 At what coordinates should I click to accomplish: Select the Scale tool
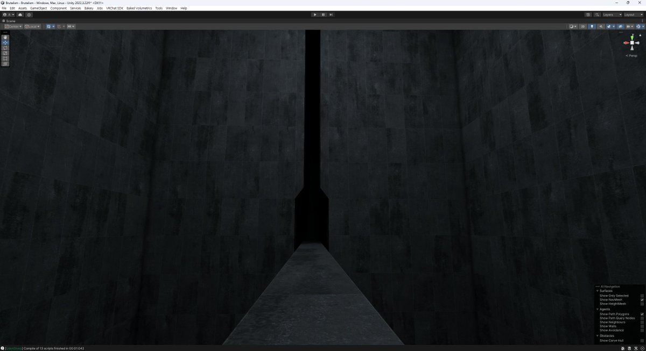coord(5,53)
